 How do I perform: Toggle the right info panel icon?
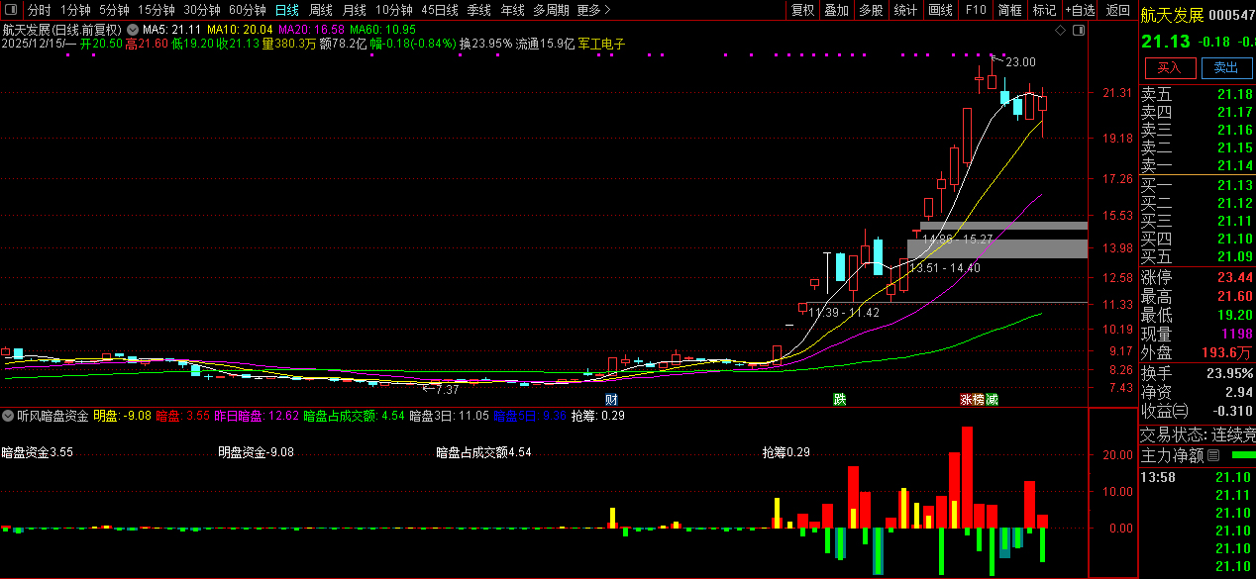point(1079,31)
